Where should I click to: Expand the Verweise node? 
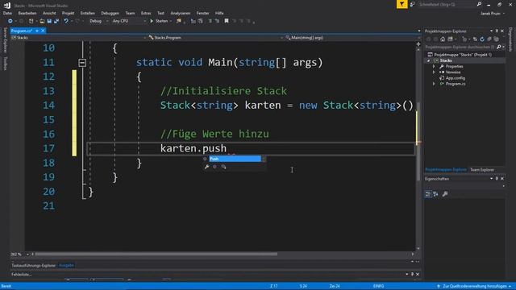coord(434,72)
